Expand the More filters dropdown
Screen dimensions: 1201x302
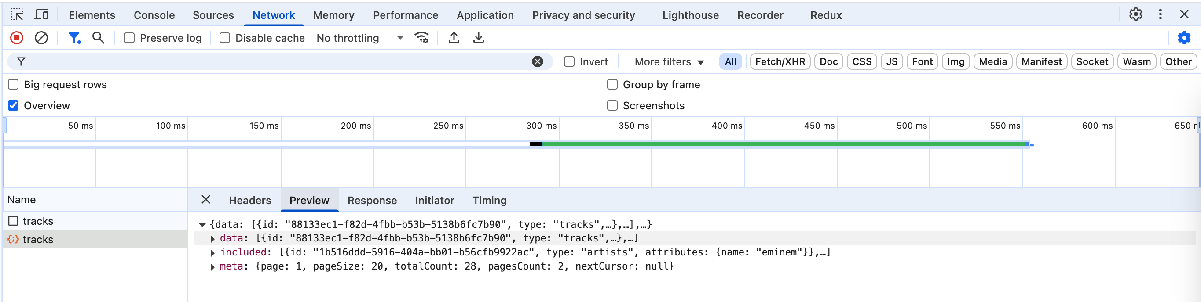(x=669, y=62)
